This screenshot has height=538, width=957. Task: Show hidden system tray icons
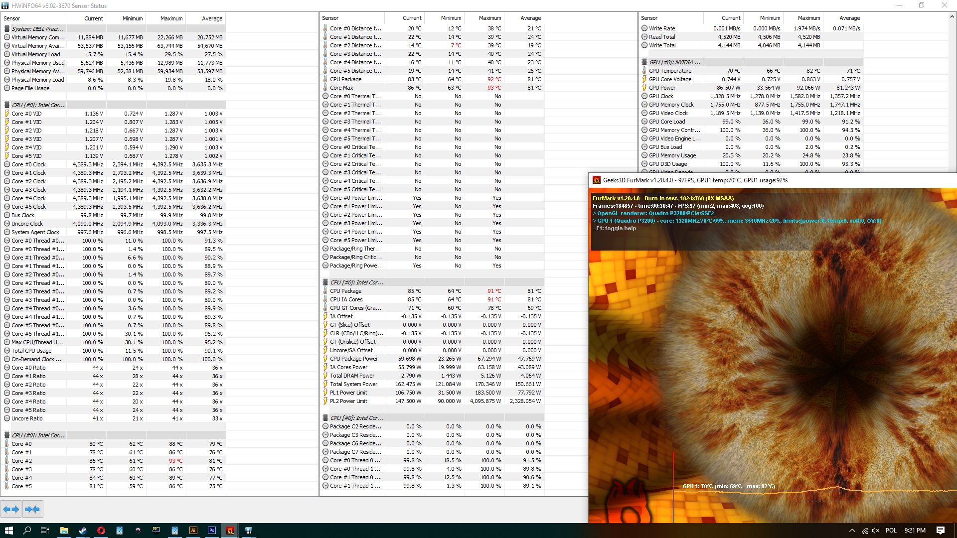coord(852,531)
